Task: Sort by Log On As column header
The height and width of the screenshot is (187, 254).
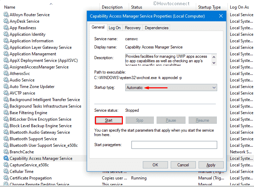Action: point(239,7)
